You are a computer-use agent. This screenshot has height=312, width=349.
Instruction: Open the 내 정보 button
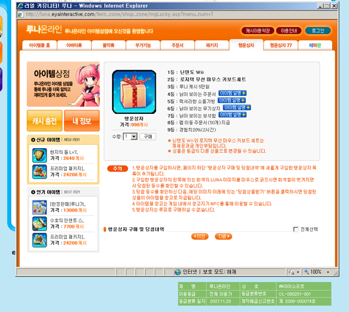(x=82, y=121)
